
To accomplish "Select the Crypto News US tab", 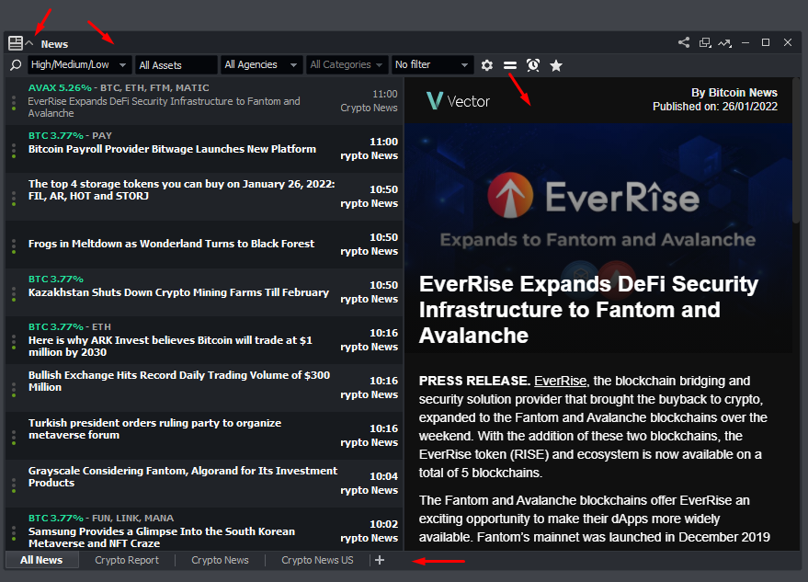I will point(317,560).
